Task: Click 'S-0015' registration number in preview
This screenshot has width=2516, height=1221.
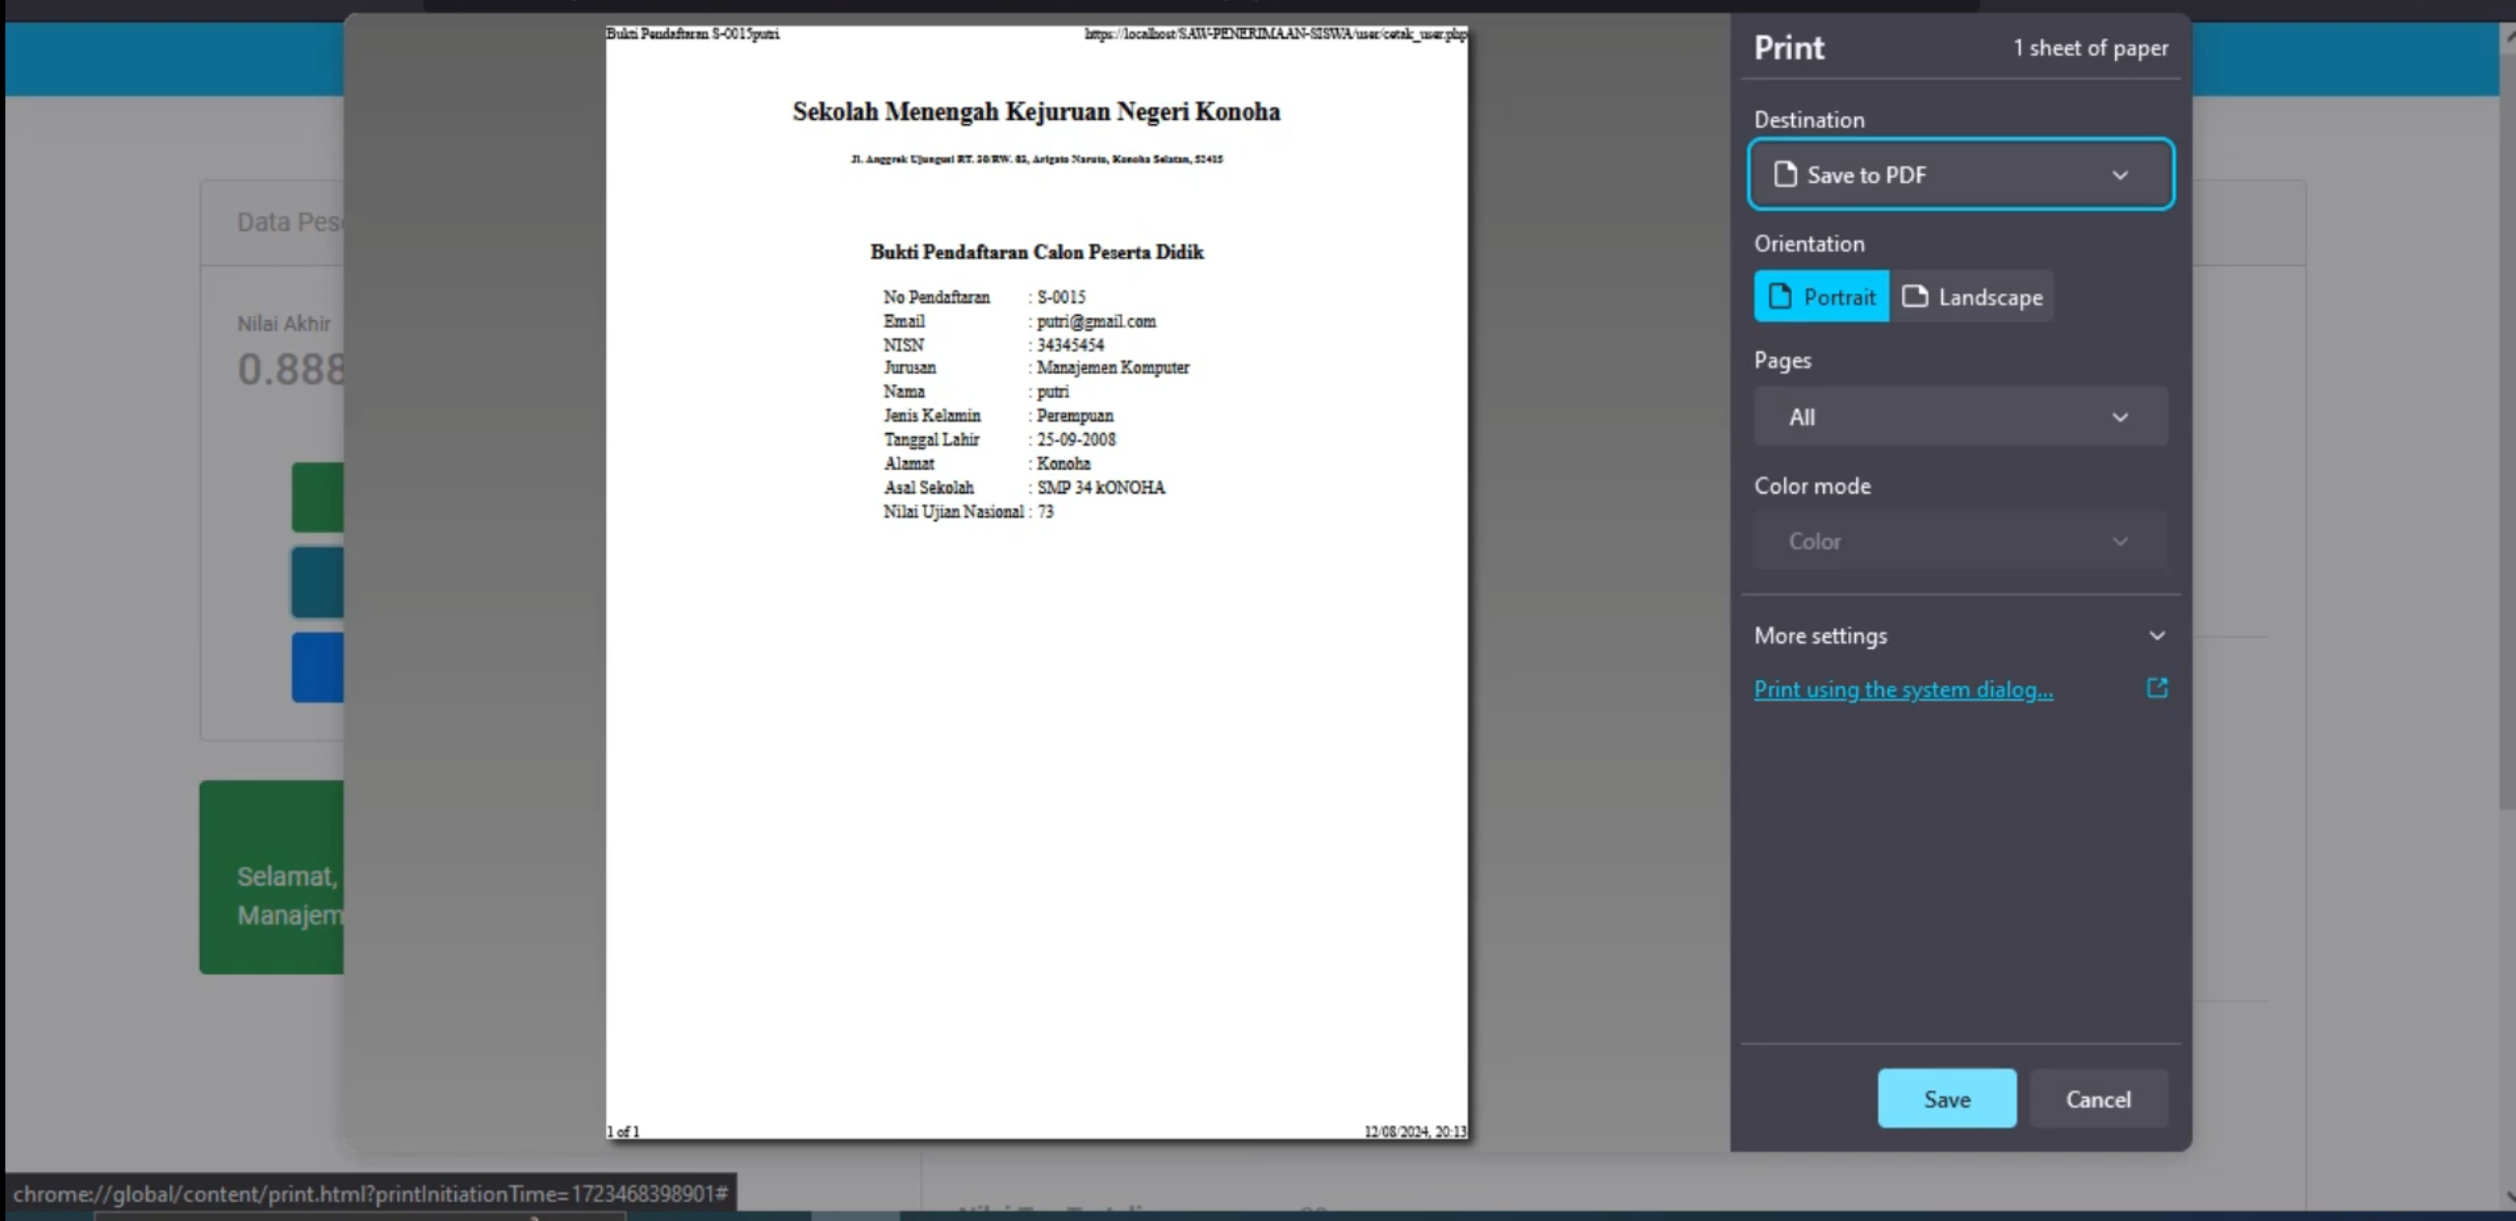Action: (x=1061, y=296)
